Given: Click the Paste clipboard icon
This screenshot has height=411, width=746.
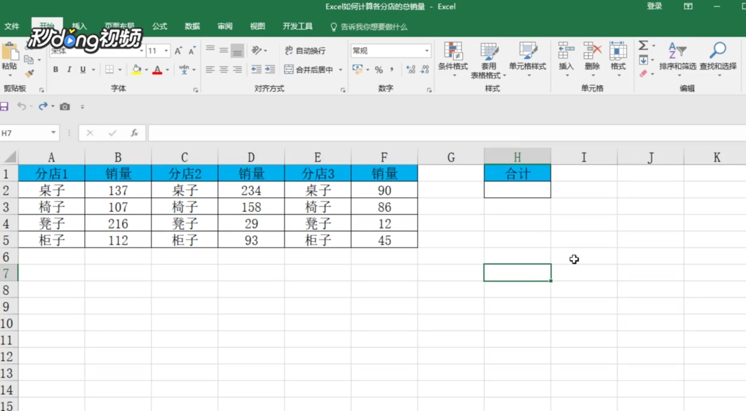Looking at the screenshot, I should click(9, 52).
